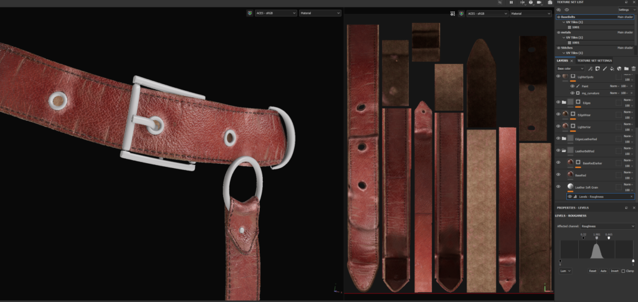The width and height of the screenshot is (638, 302).
Task: Click the color management shield icon in 2D viewport
Action: (x=461, y=14)
